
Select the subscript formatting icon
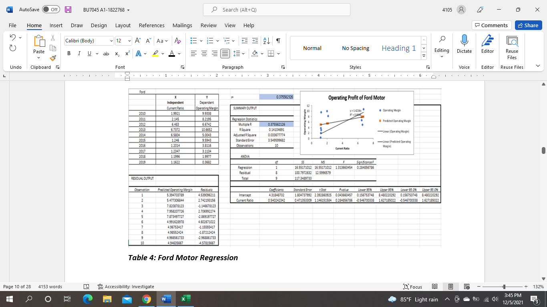[x=117, y=53]
